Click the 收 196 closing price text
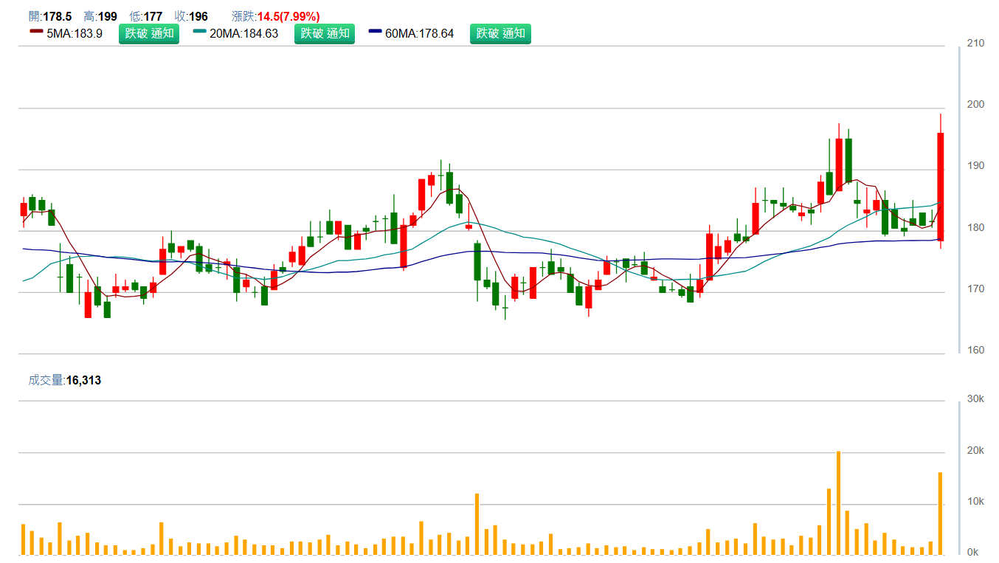The width and height of the screenshot is (999, 563). pyautogui.click(x=191, y=16)
